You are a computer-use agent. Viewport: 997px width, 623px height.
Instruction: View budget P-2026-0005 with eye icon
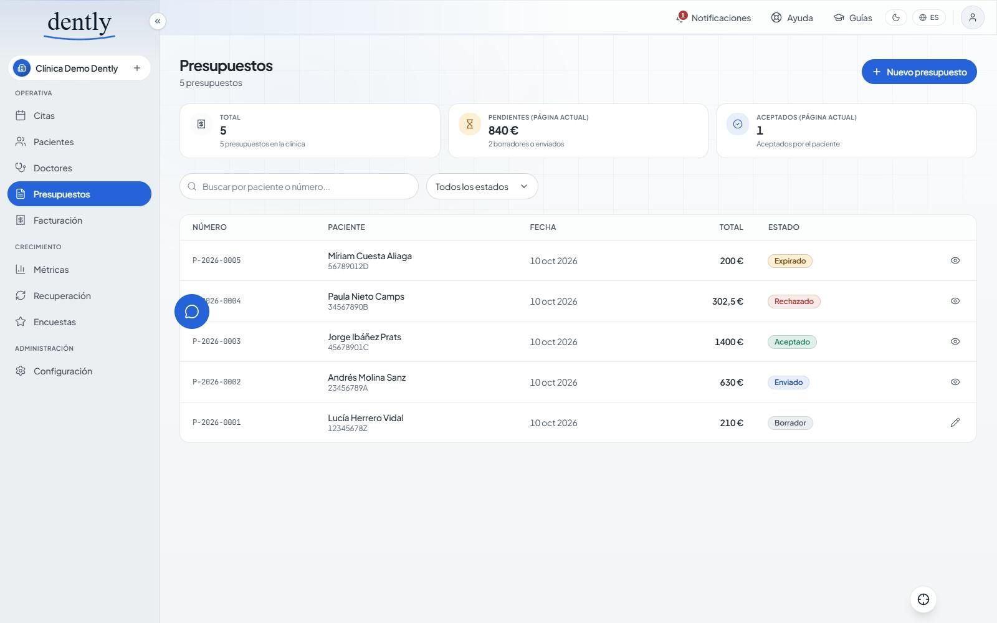pyautogui.click(x=955, y=260)
